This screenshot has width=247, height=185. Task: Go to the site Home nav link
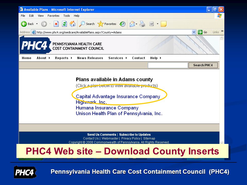point(27,58)
